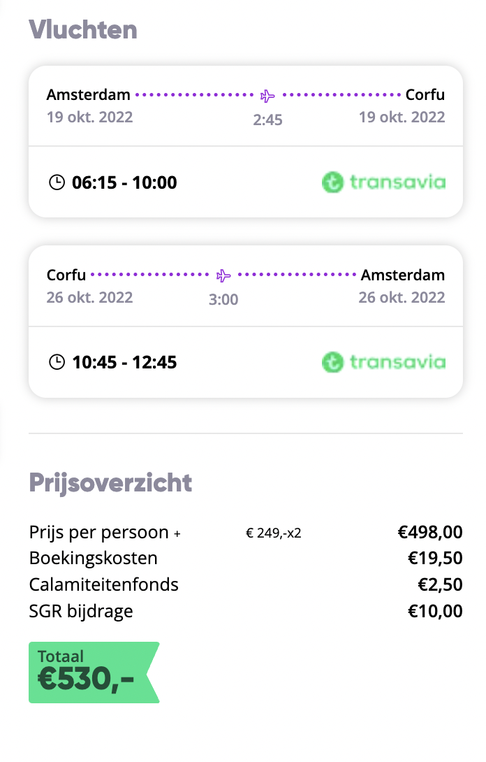This screenshot has height=762, width=486.
Task: Click the 06:15 - 10:00 departure time
Action: tap(124, 182)
